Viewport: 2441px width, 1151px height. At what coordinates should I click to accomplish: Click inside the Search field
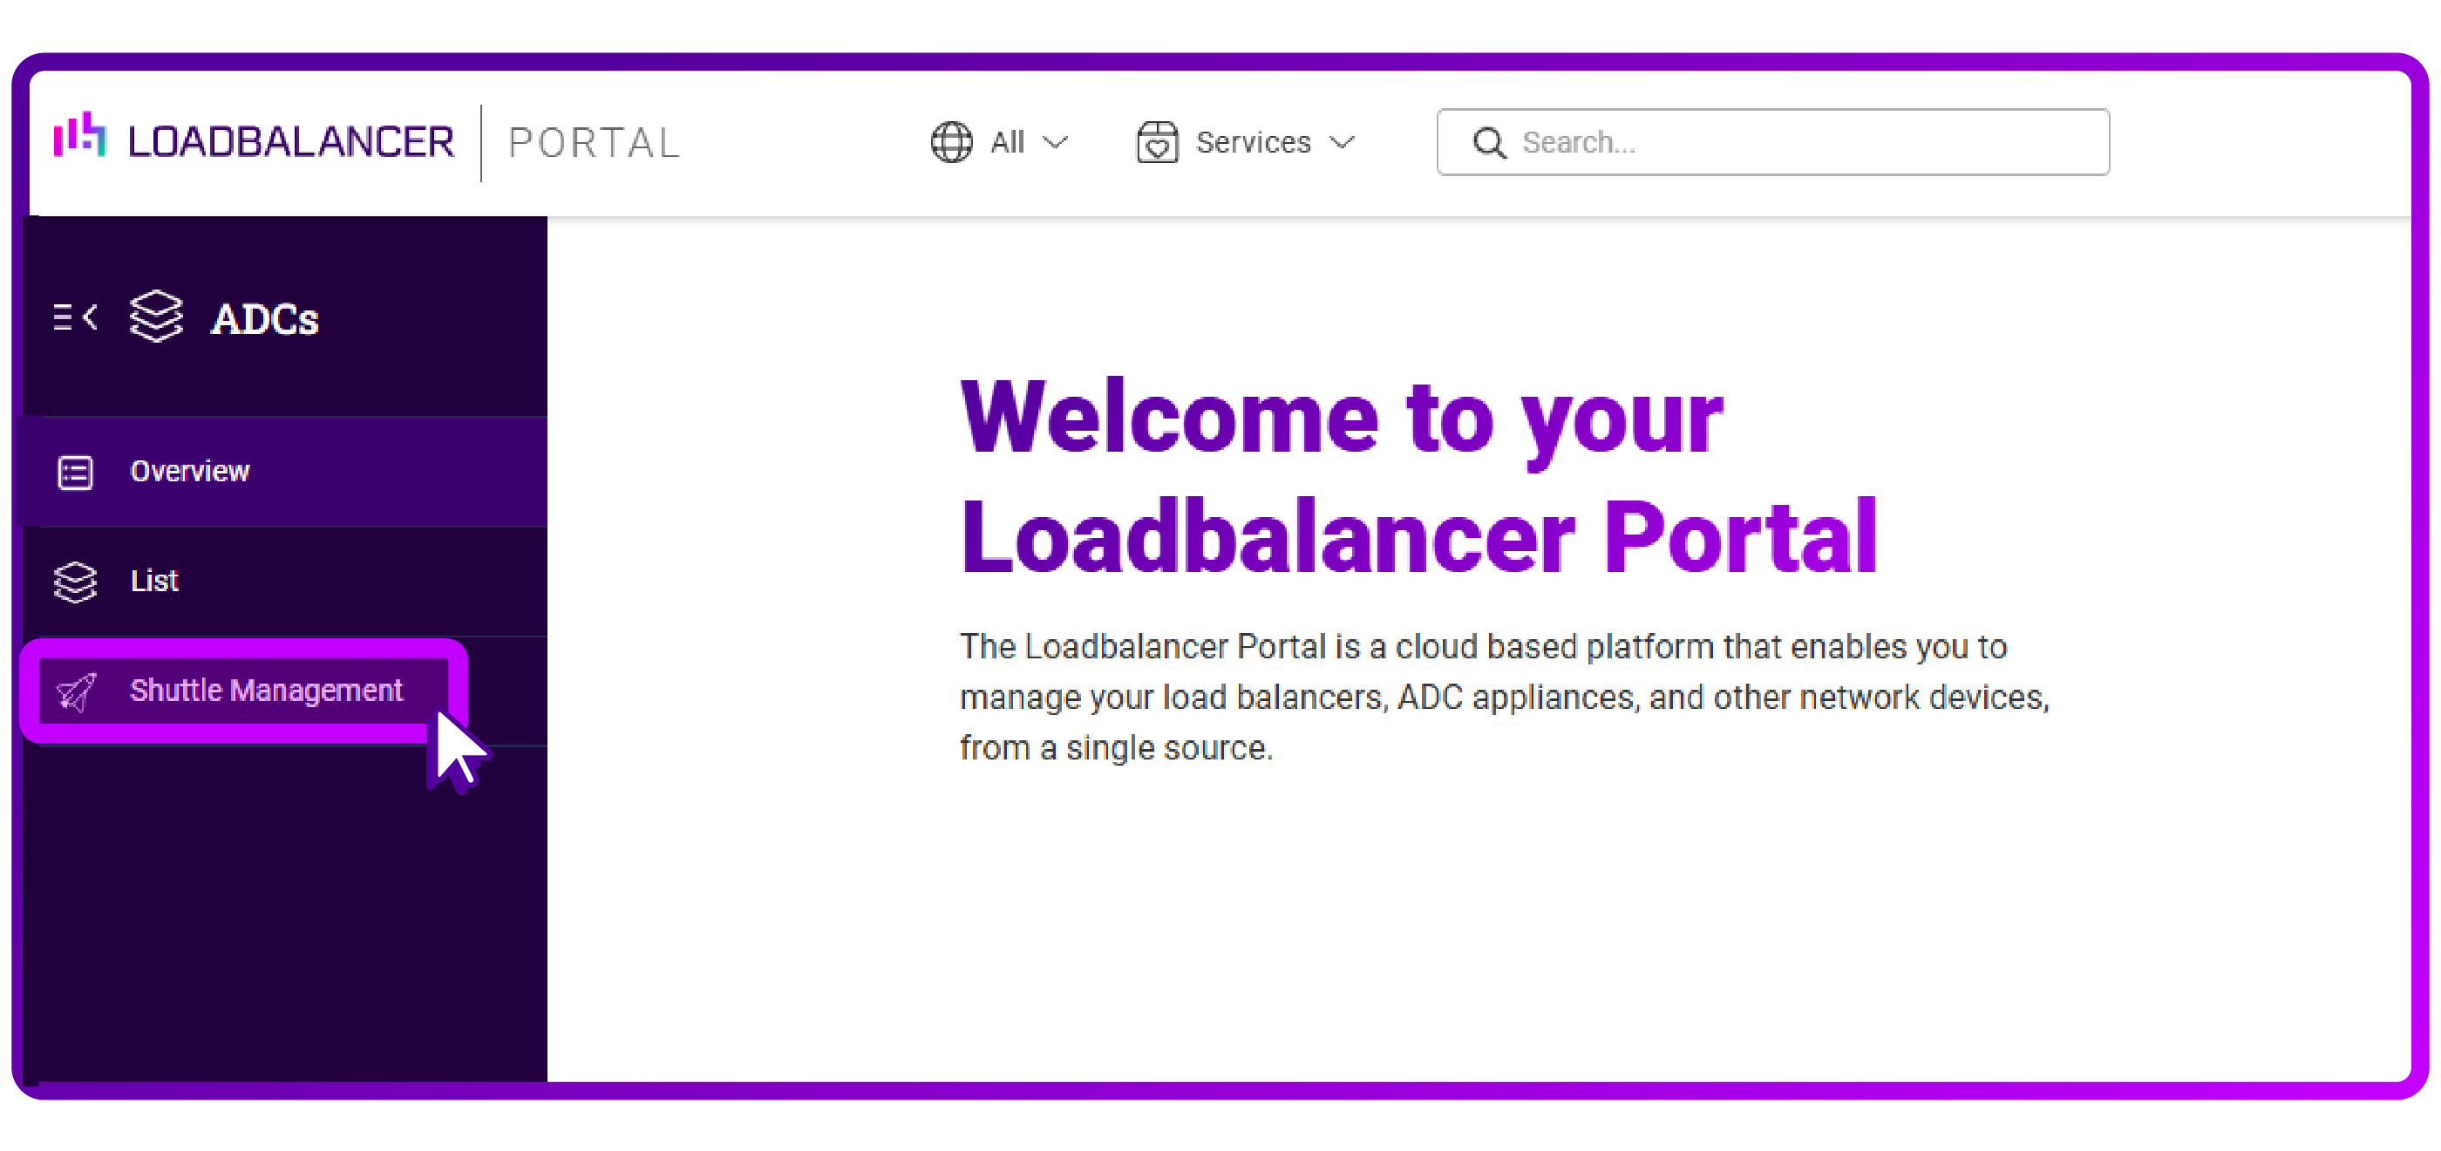tap(1772, 142)
